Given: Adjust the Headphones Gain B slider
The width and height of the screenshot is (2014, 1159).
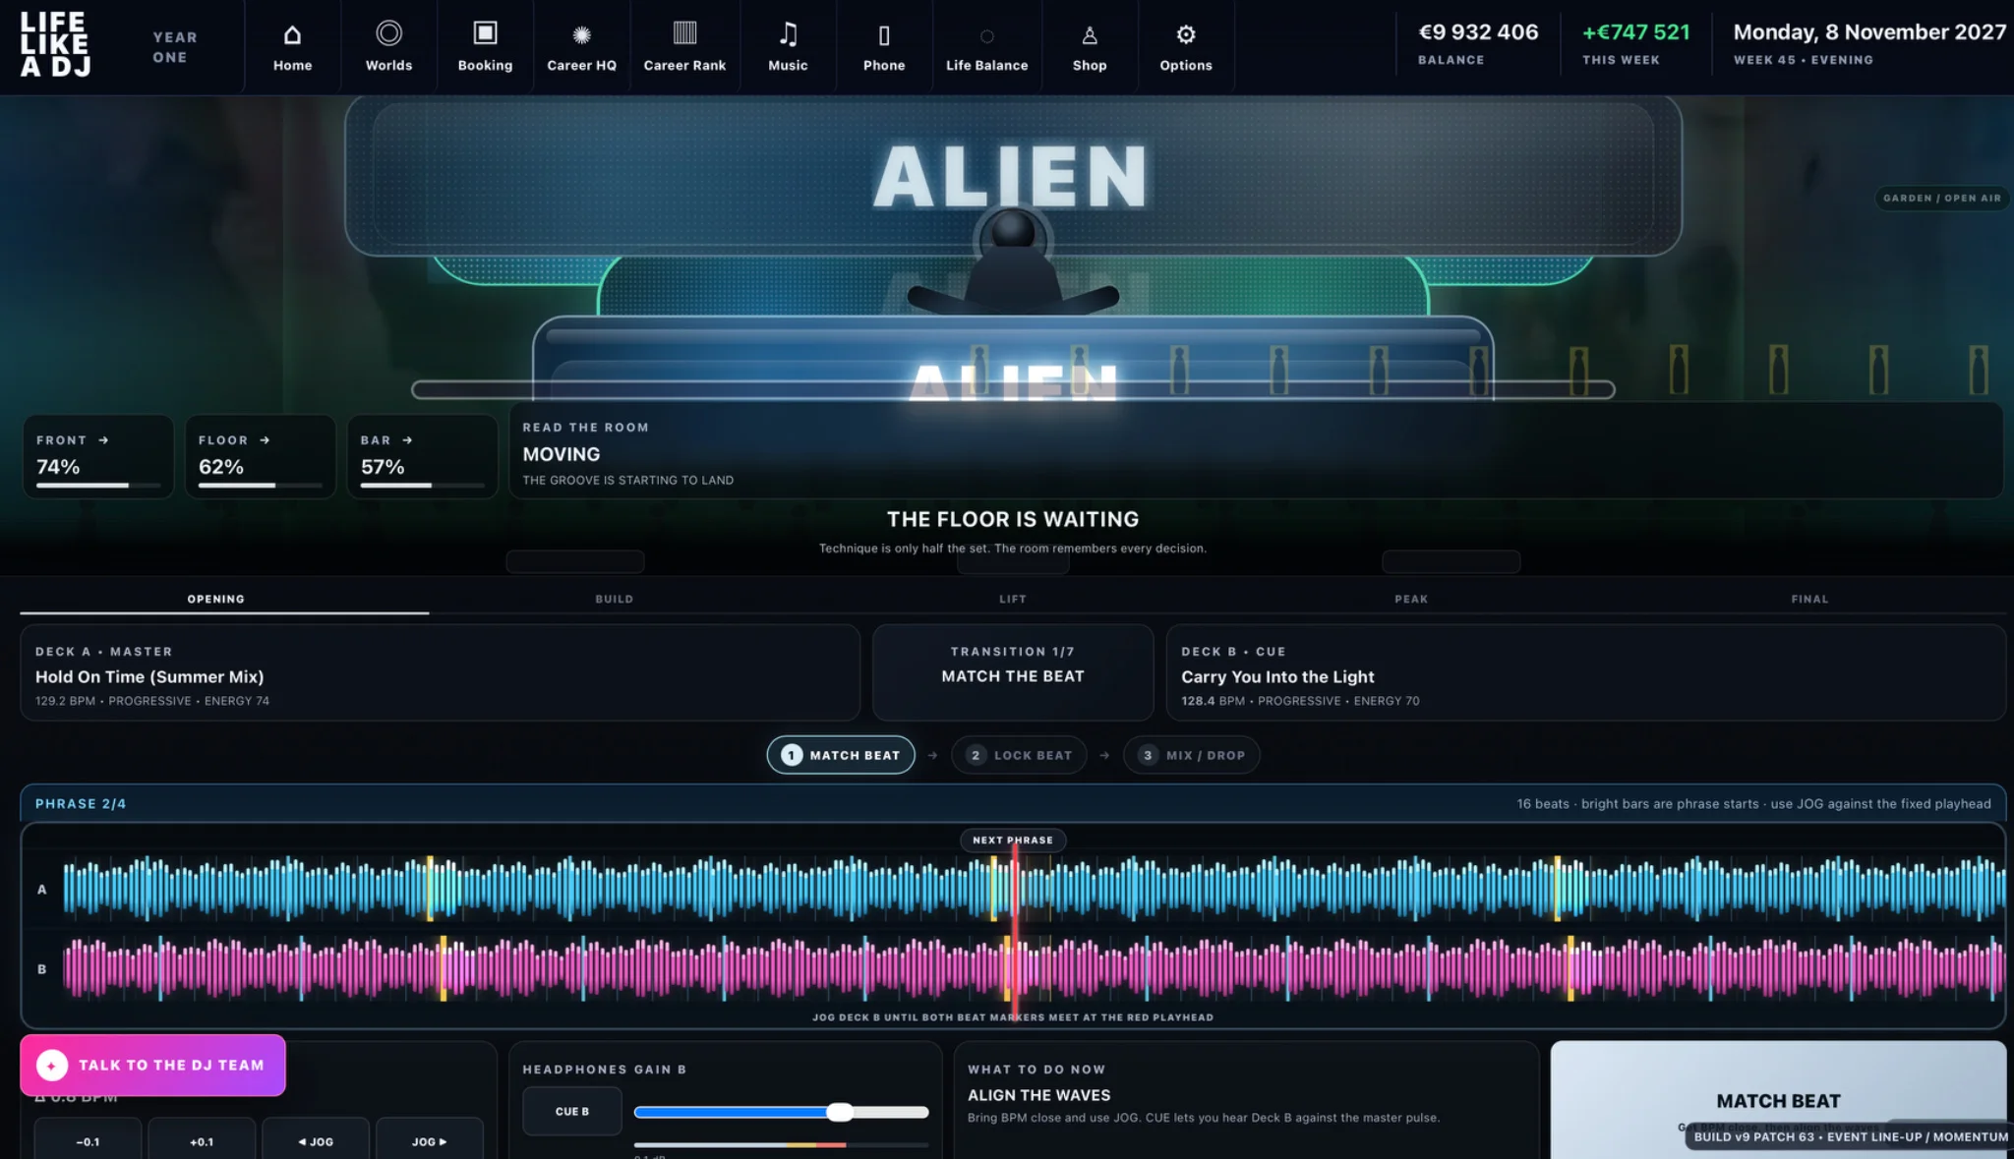Looking at the screenshot, I should point(781,1112).
